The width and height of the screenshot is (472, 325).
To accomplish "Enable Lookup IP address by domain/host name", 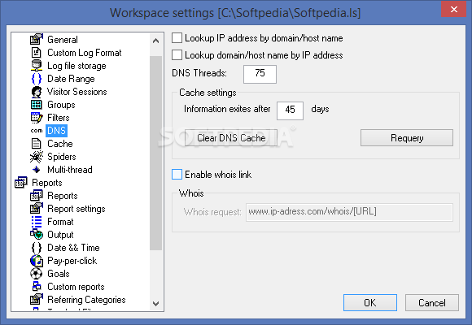I will coord(177,38).
